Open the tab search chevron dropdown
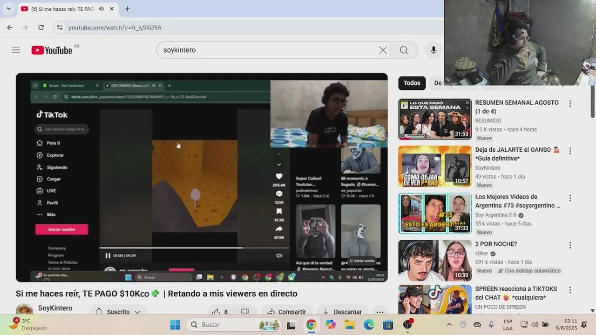 [8, 9]
